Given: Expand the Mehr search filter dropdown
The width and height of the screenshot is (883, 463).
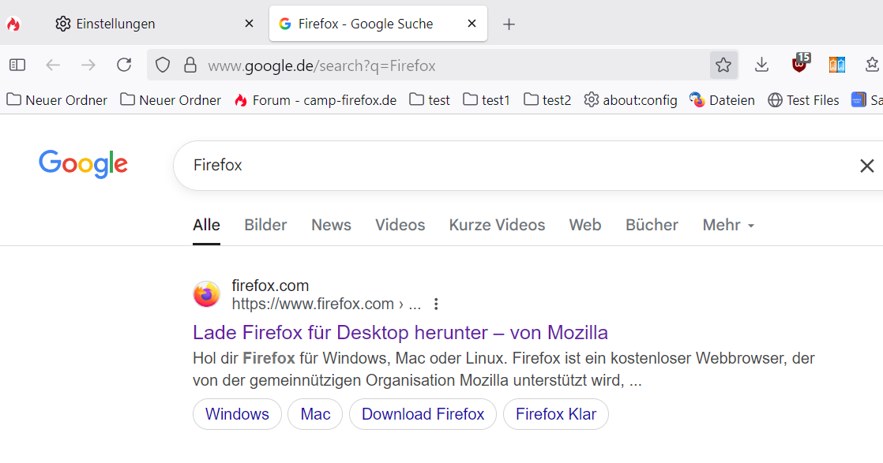Looking at the screenshot, I should click(728, 225).
